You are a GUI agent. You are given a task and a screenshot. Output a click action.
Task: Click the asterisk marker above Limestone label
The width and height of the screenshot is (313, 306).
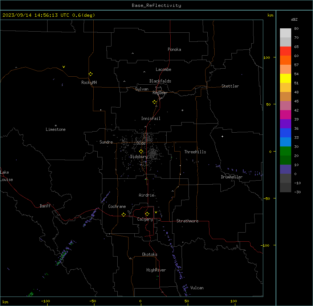pyautogui.click(x=56, y=126)
